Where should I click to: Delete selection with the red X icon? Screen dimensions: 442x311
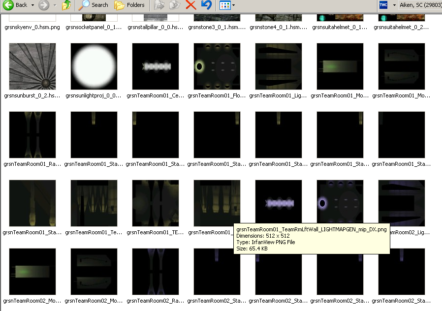191,5
